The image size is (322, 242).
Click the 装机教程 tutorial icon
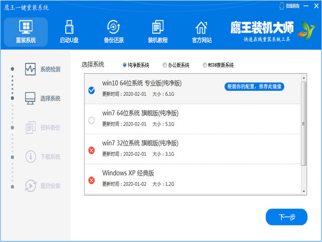pos(157,27)
